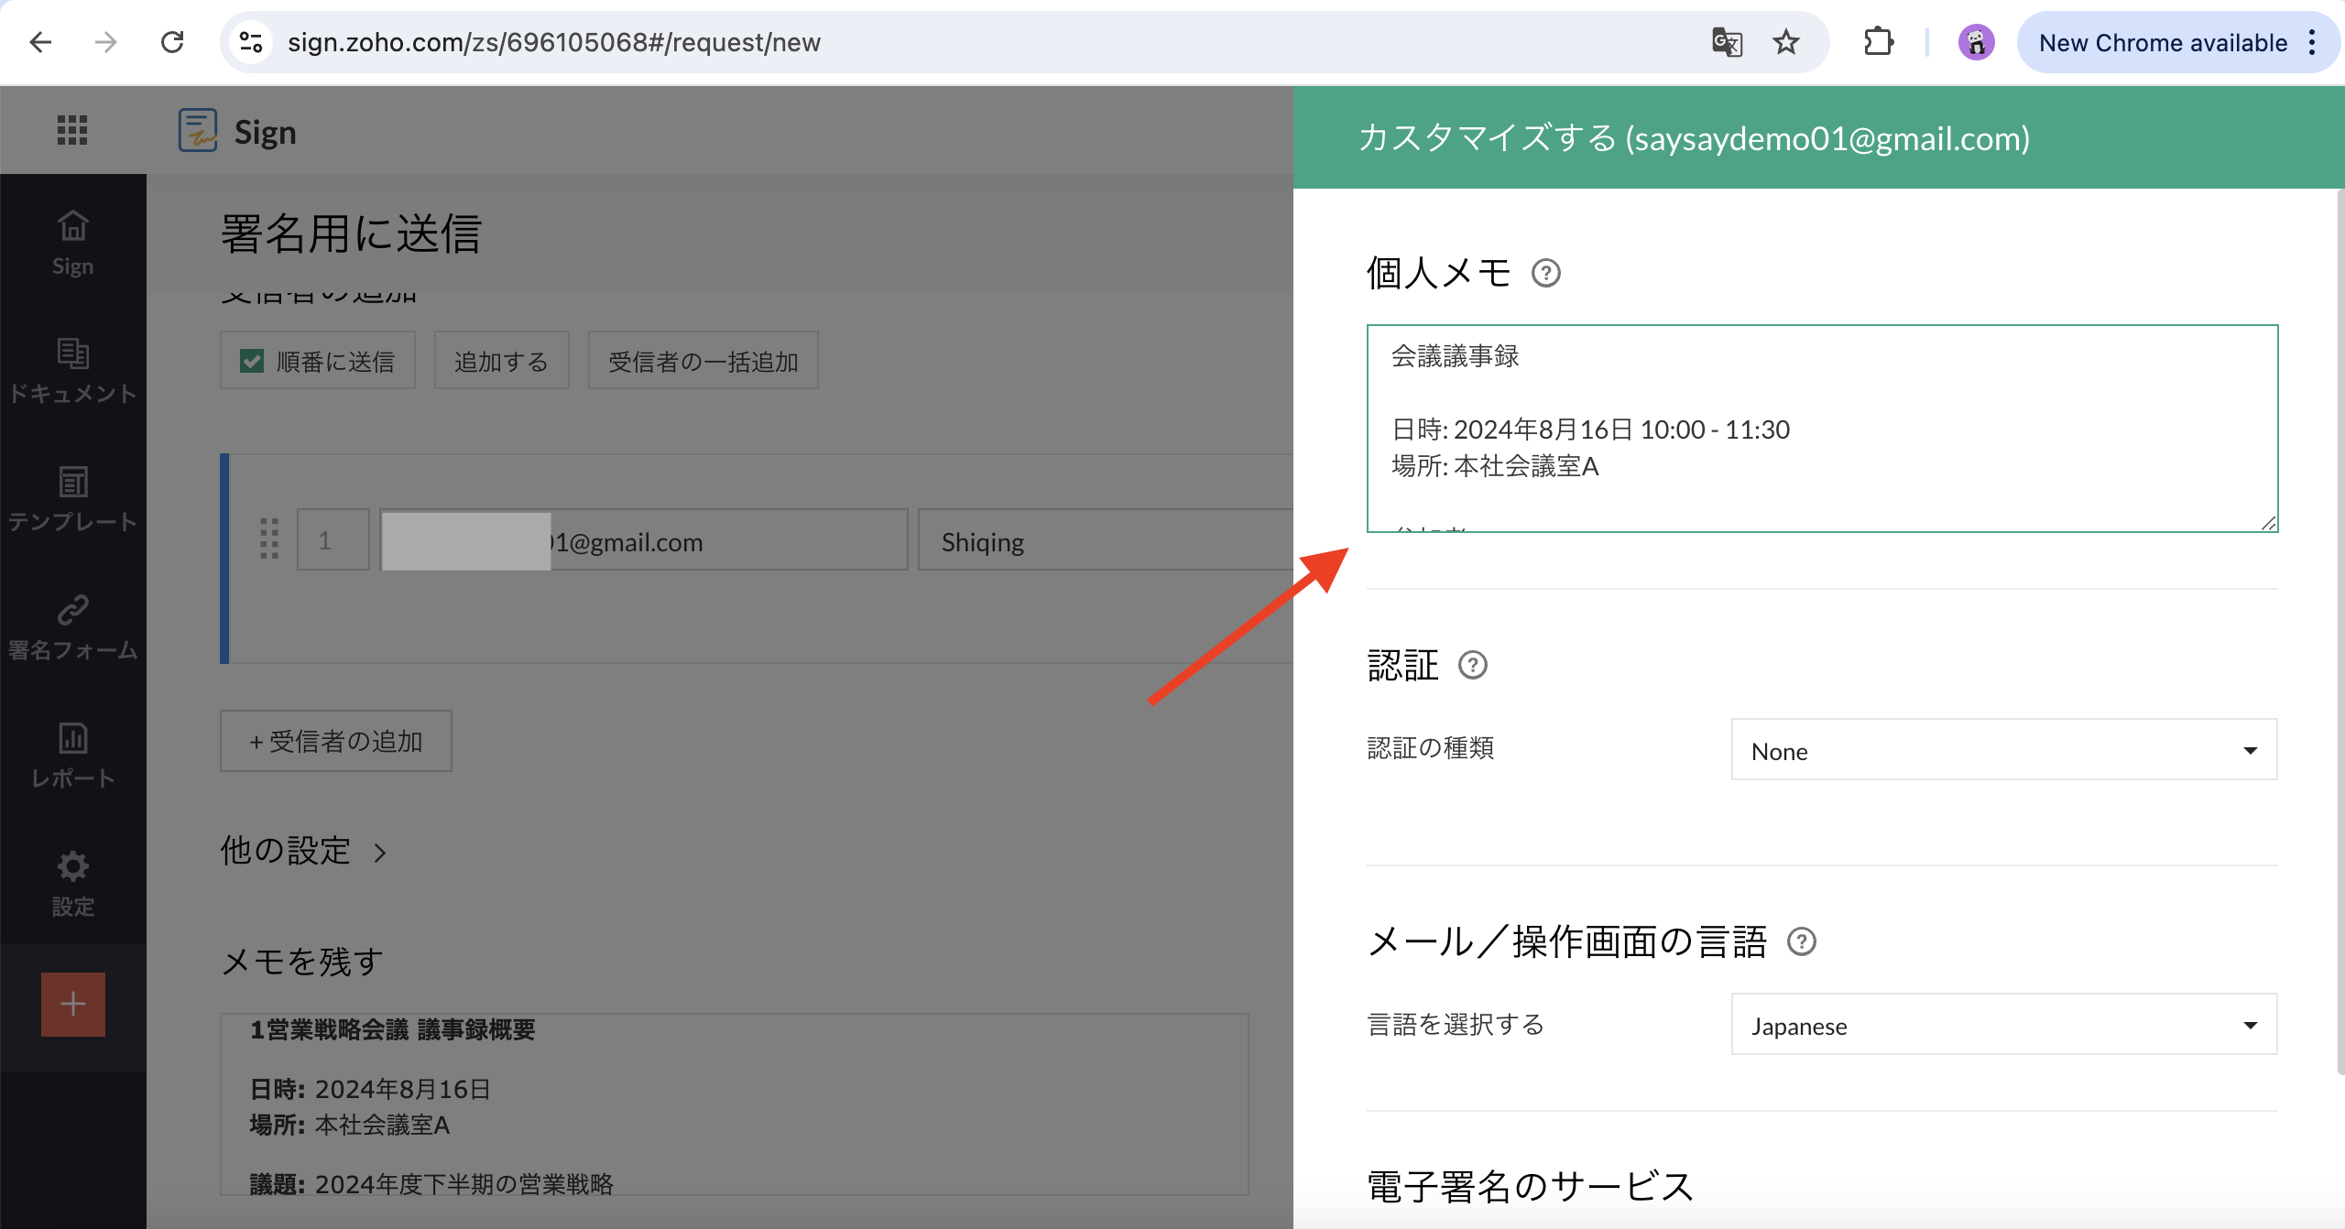Click the 追加する button
This screenshot has height=1229, width=2345.
pos(501,361)
